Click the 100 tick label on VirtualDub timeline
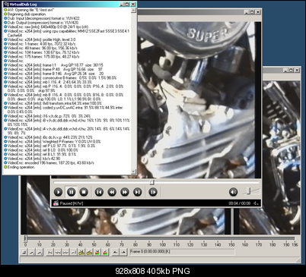Viewport: 306px width, 277px height. [x=163, y=244]
